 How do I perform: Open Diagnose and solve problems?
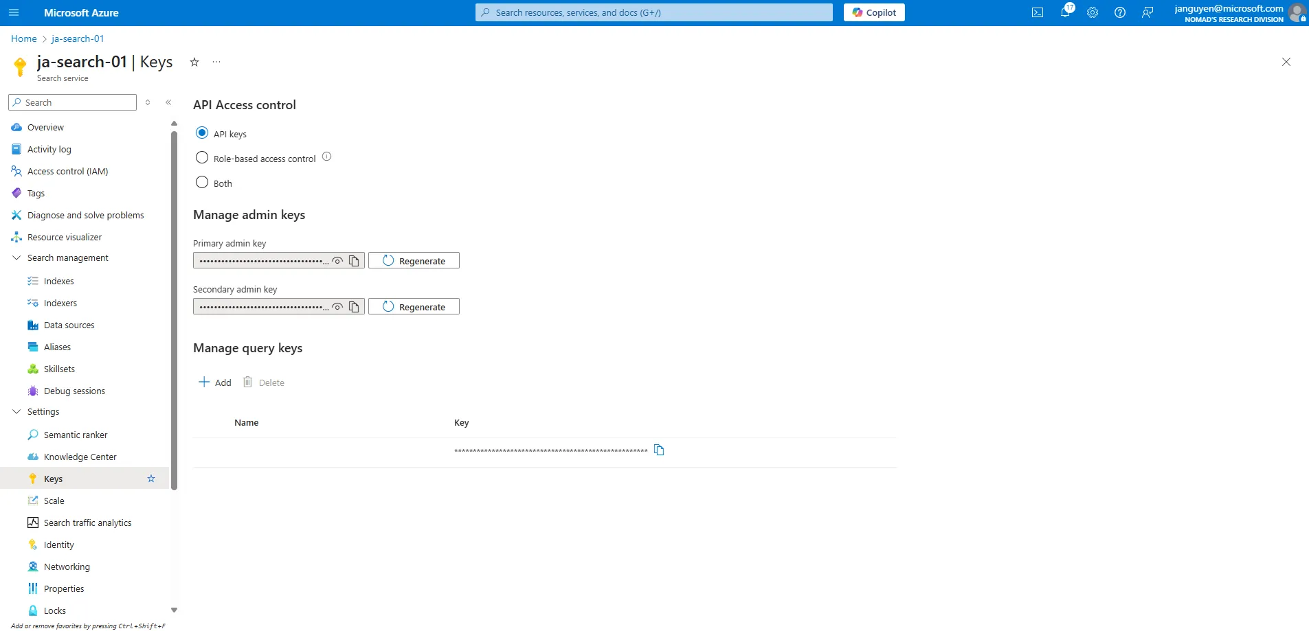(x=85, y=215)
